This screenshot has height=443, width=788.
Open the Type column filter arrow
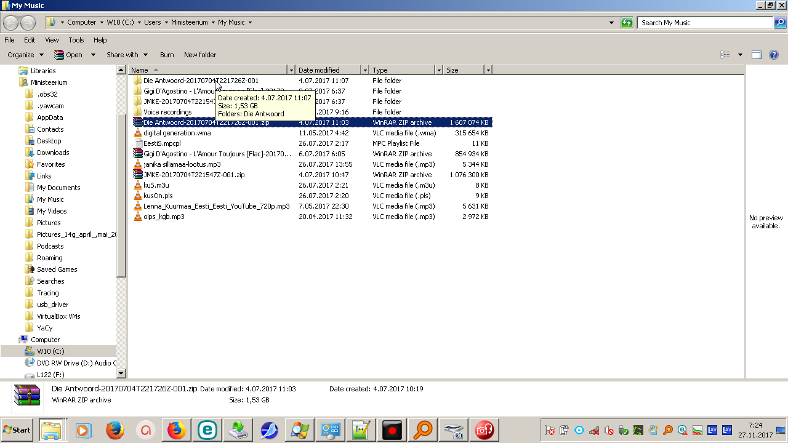439,70
